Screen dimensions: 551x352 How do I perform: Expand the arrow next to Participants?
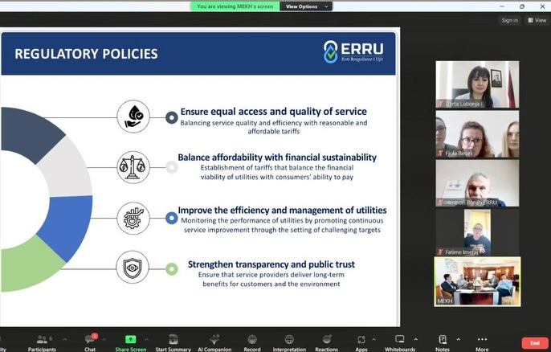pyautogui.click(x=65, y=339)
